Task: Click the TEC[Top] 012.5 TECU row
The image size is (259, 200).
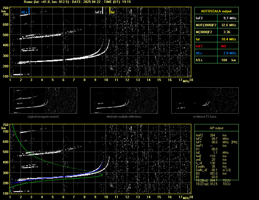Action: pyautogui.click(x=213, y=184)
